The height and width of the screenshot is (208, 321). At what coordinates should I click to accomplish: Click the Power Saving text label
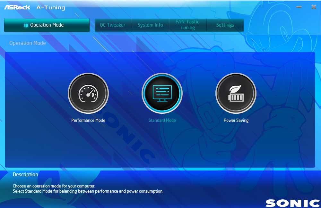click(x=236, y=121)
